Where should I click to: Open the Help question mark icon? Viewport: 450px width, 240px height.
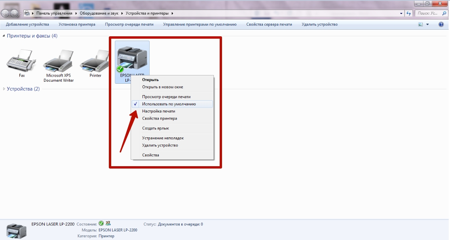(x=441, y=24)
